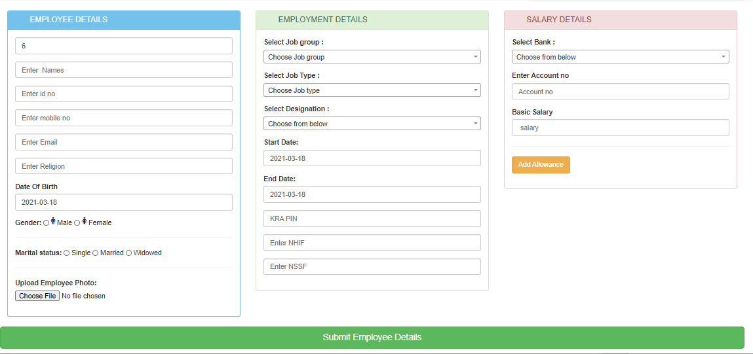Screen dimensions: 753x354
Task: Expand the Select Bank dropdown
Action: 620,57
